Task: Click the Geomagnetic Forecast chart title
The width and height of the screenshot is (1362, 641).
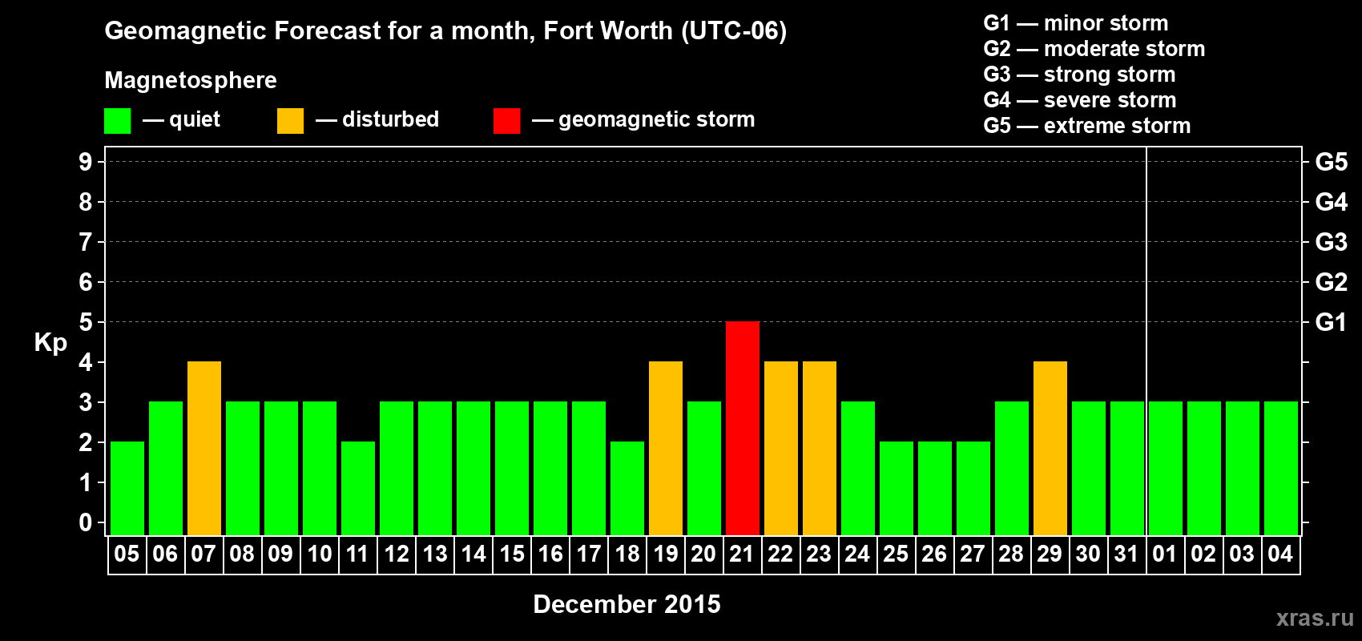Action: click(445, 31)
